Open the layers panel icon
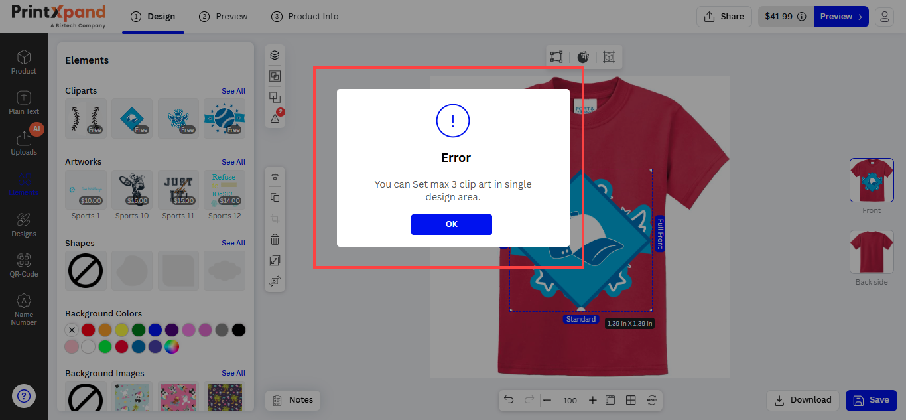 click(x=275, y=55)
